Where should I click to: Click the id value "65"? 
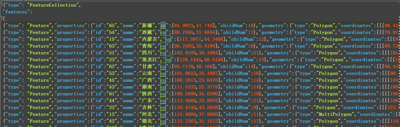click(x=111, y=25)
